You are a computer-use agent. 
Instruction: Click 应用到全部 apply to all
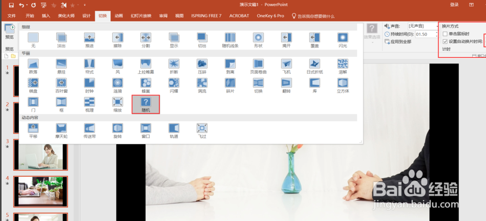[398, 42]
